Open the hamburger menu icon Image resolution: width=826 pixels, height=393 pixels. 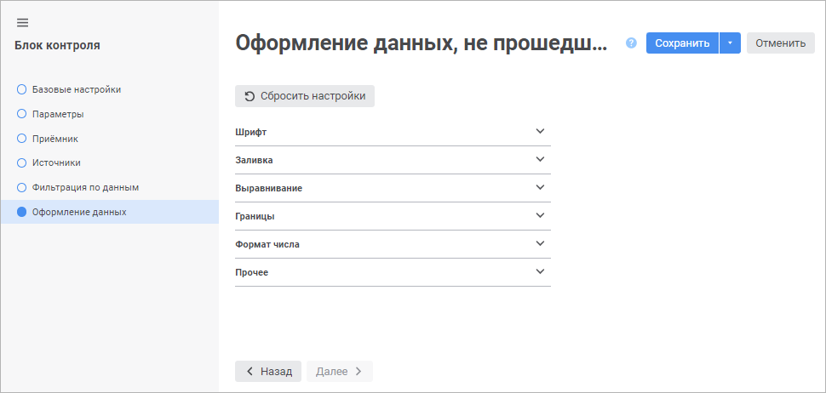point(22,22)
